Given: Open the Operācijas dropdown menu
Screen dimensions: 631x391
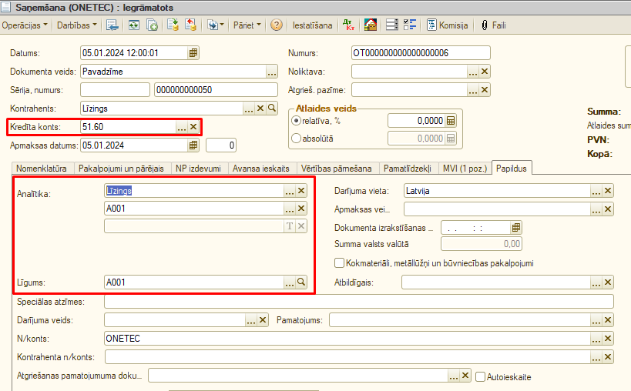Looking at the screenshot, I should [25, 25].
